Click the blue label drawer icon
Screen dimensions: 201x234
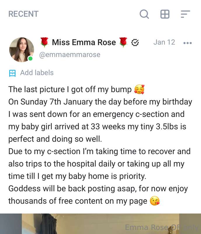[x=12, y=73]
